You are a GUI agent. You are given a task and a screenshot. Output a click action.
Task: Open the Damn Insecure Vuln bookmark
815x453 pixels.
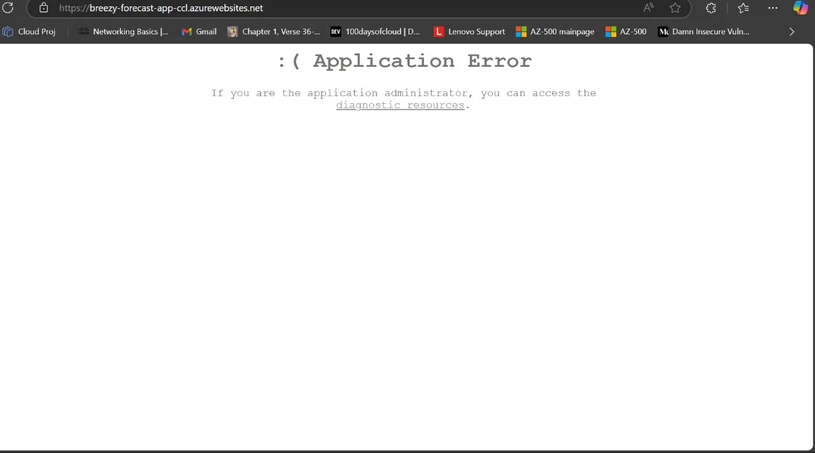[x=704, y=31]
